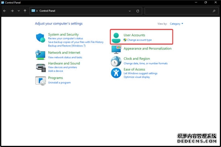Click the Programs category icon
221x147 pixels.
pyautogui.click(x=41, y=81)
